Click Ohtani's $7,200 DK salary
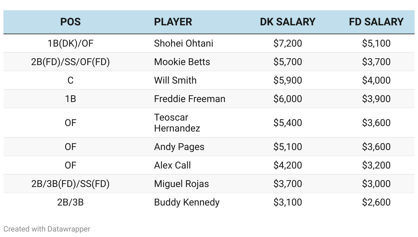The width and height of the screenshot is (418, 237). point(288,43)
